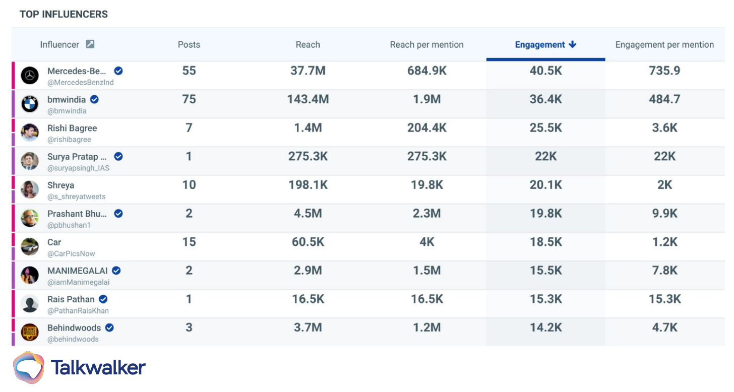Open the icon beside Influencer header

[90, 44]
